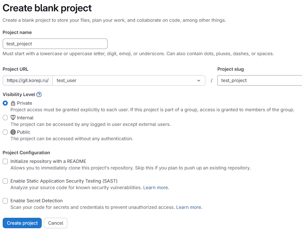
Task: Follow Learn more link for Secret Detection
Action: click(189, 207)
